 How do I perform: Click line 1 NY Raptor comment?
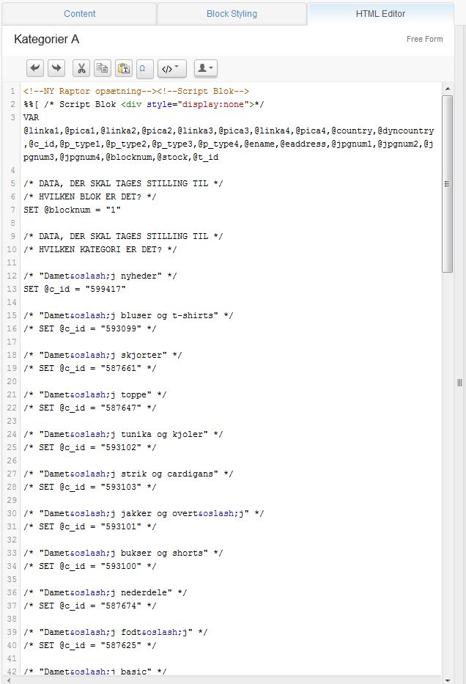click(x=136, y=91)
